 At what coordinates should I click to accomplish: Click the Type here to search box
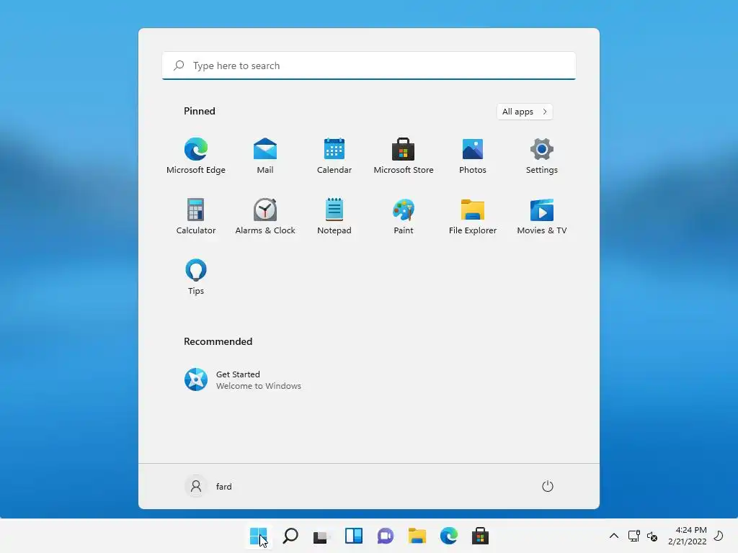click(369, 66)
